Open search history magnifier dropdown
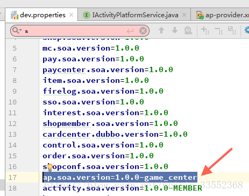This screenshot has height=196, width=249. tap(17, 31)
